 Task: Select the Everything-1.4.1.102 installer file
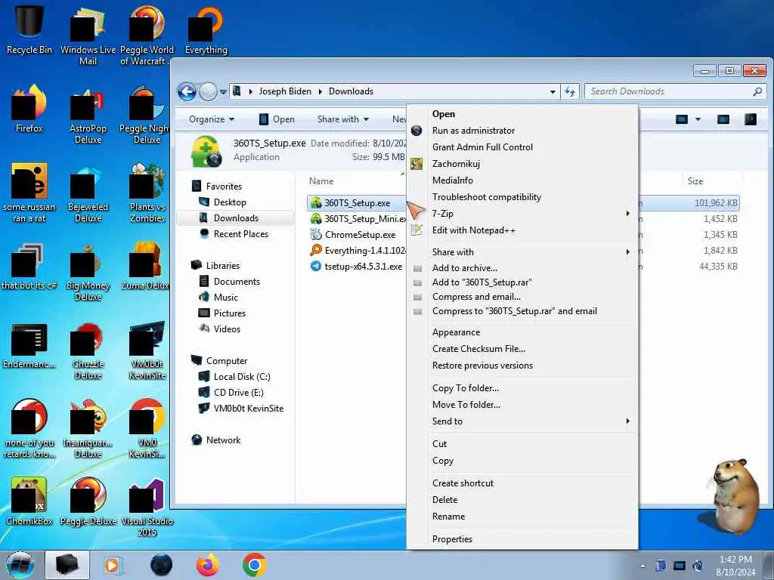[x=358, y=251]
